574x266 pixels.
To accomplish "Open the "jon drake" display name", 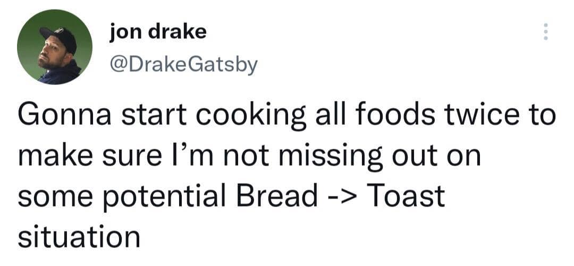I will (x=157, y=33).
